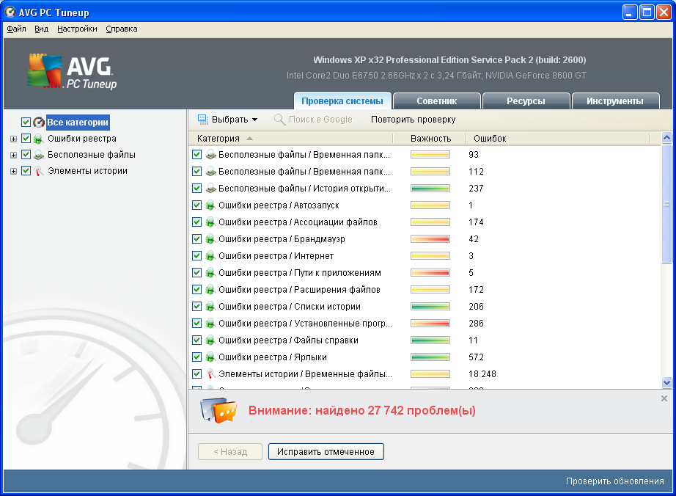Viewport: 676px width, 496px height.
Task: Click Повторить проверку
Action: click(x=413, y=120)
